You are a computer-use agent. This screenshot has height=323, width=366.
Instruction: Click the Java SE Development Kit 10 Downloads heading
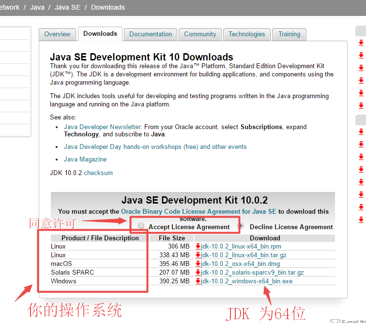click(x=141, y=57)
